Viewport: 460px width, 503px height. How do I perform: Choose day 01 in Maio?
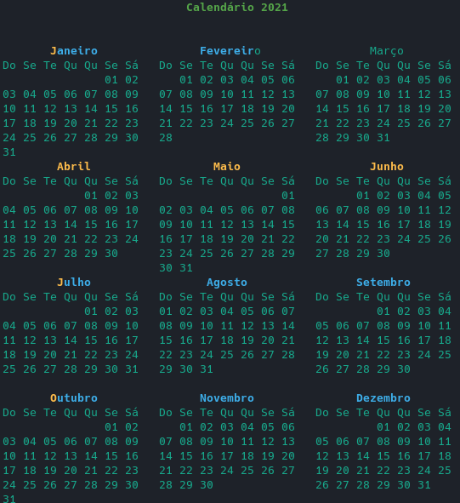pos(288,196)
